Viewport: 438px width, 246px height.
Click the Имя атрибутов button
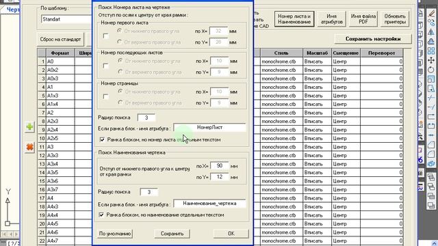331,19
